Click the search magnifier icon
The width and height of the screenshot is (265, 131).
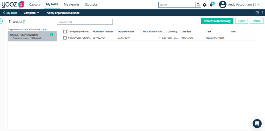pos(198,5)
